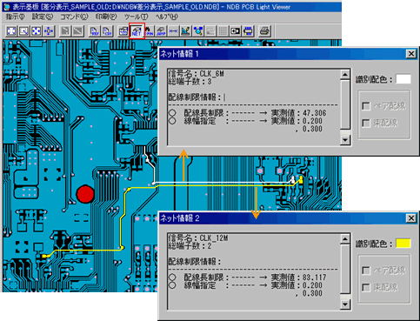Pick the yellow 識別配色 color swatch
The width and height of the screenshot is (420, 321).
pos(403,244)
